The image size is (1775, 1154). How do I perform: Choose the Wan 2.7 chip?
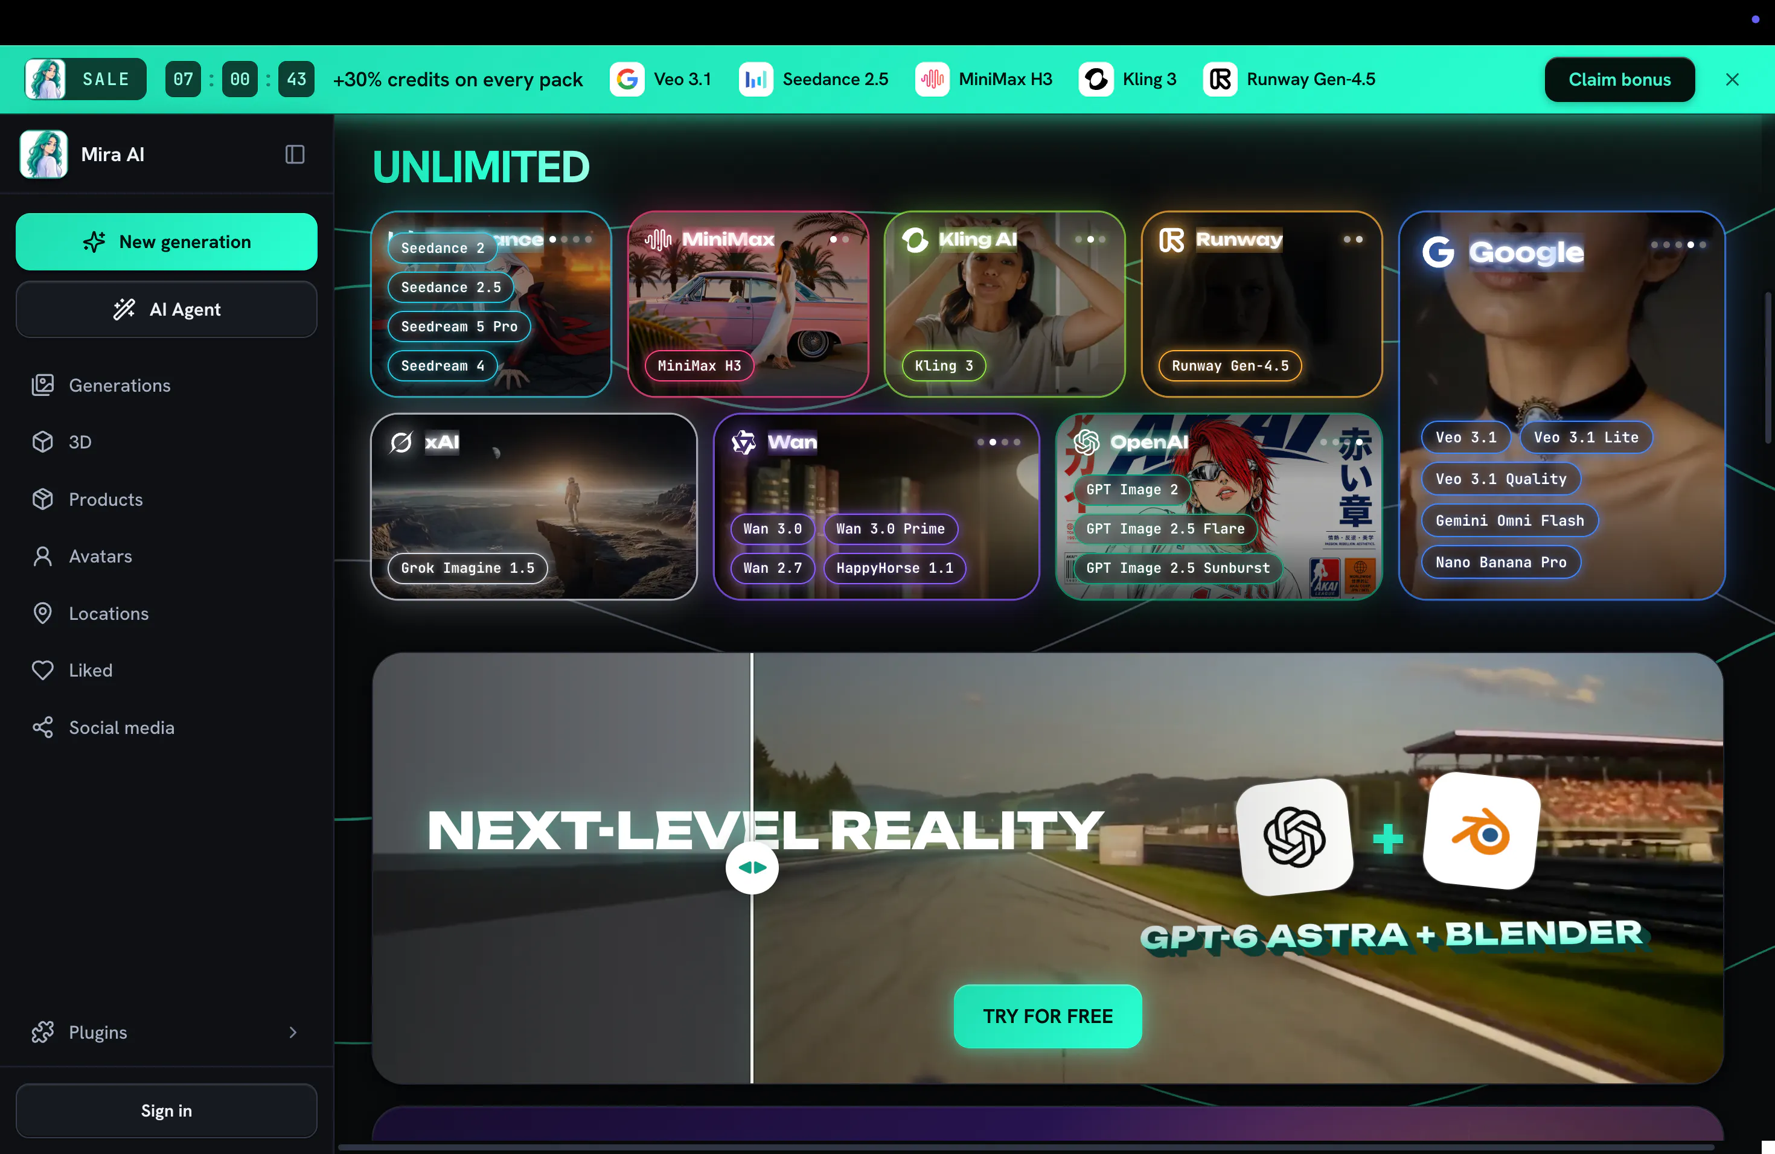773,567
